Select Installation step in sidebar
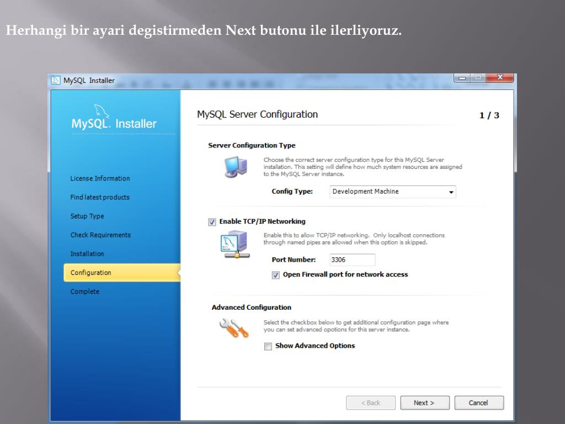 87,254
